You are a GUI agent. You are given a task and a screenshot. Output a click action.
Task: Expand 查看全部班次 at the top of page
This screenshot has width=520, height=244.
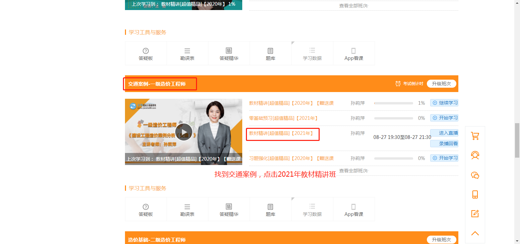pos(353,6)
